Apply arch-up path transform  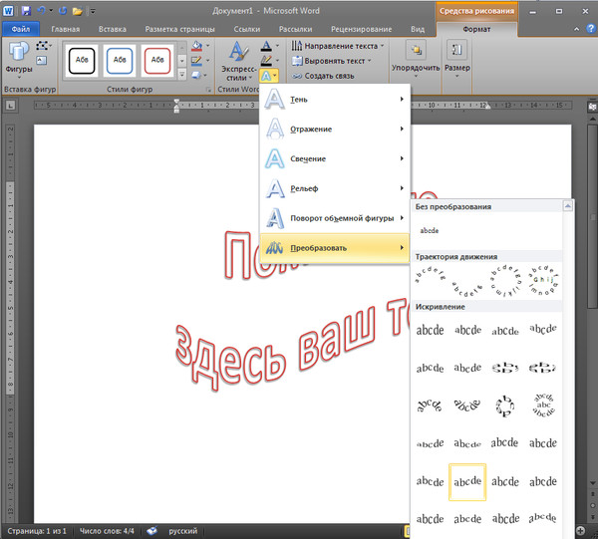tap(430, 275)
